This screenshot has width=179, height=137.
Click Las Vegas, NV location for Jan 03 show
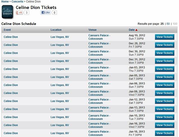tap(60, 69)
